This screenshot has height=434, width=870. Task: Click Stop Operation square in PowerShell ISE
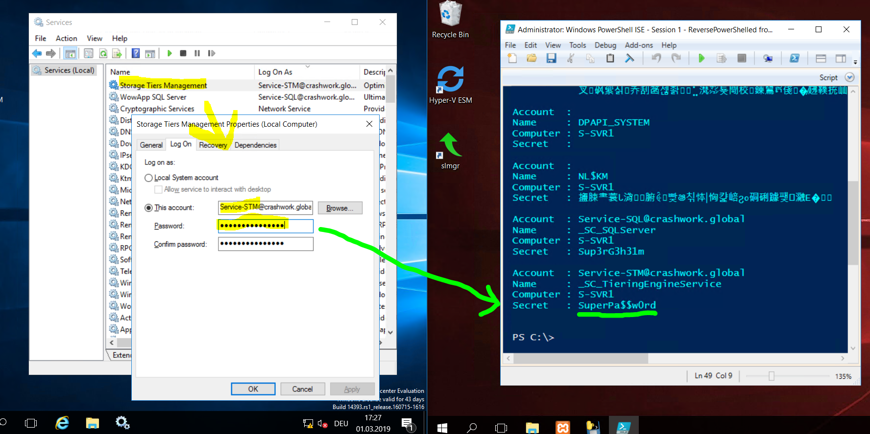[742, 58]
